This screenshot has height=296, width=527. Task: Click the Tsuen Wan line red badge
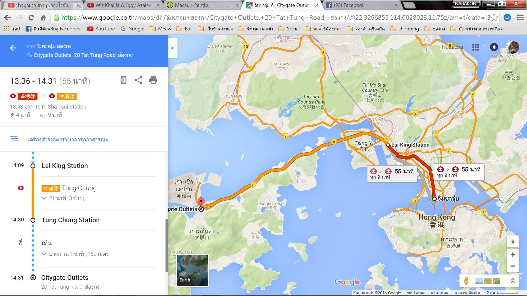(x=28, y=96)
